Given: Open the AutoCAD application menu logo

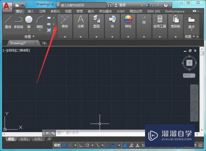Looking at the screenshot, I should click(7, 7).
